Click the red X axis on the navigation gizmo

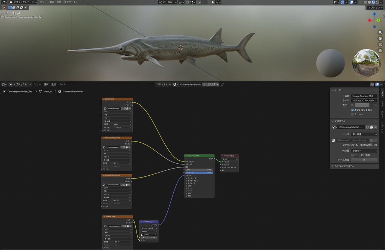coord(369,20)
